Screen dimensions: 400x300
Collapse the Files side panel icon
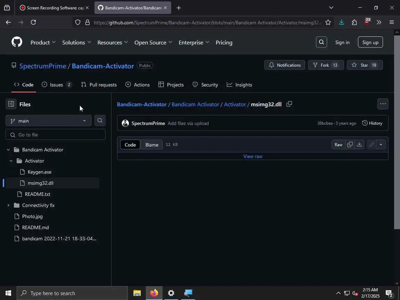pyautogui.click(x=11, y=104)
